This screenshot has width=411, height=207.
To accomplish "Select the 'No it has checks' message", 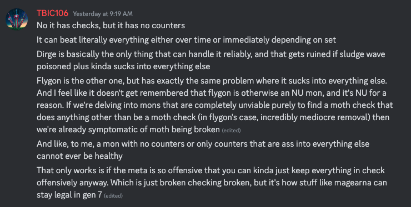I will (111, 25).
